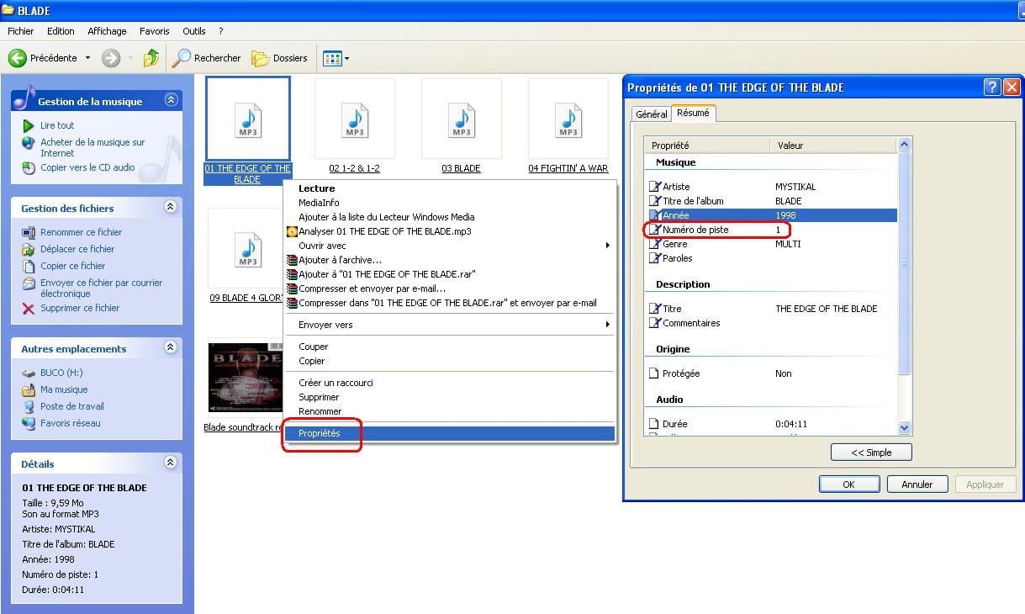Viewport: 1025px width, 614px height.
Task: Open the views dropdown arrow in toolbar
Action: click(346, 59)
